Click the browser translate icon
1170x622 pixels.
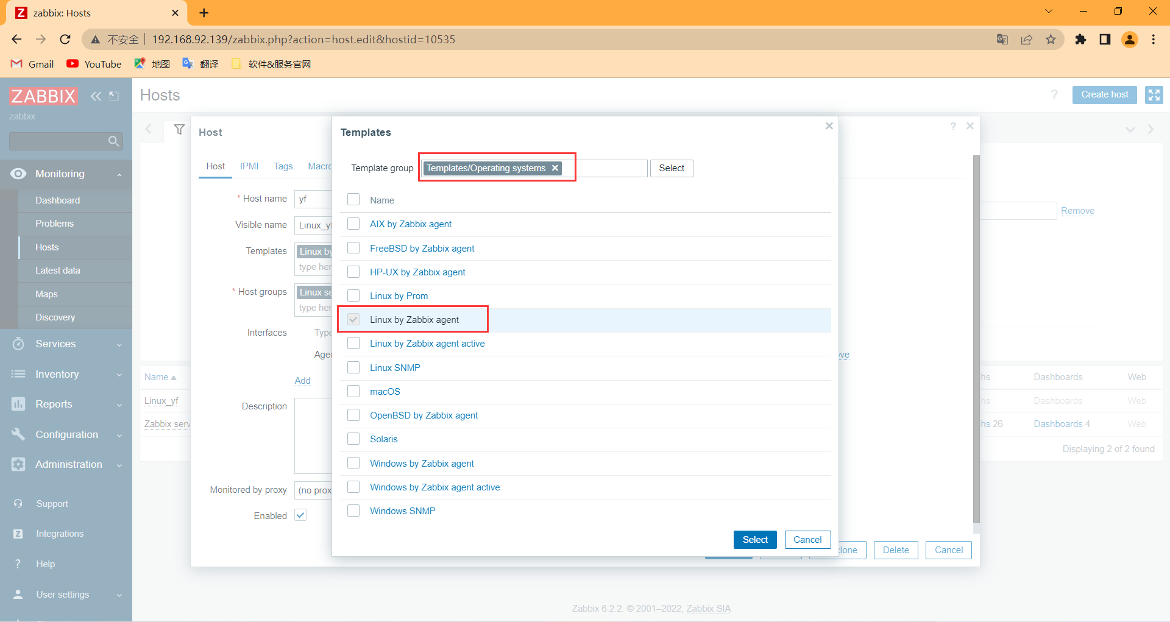pos(1002,40)
